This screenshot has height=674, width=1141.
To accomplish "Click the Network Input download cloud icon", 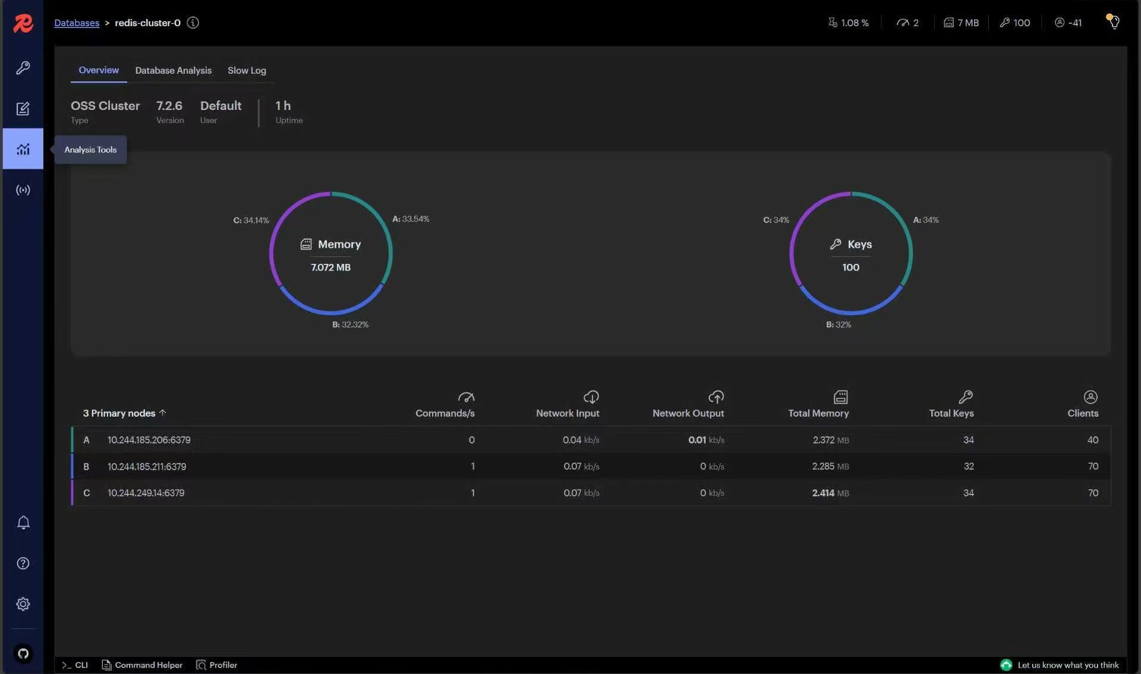I will point(591,396).
